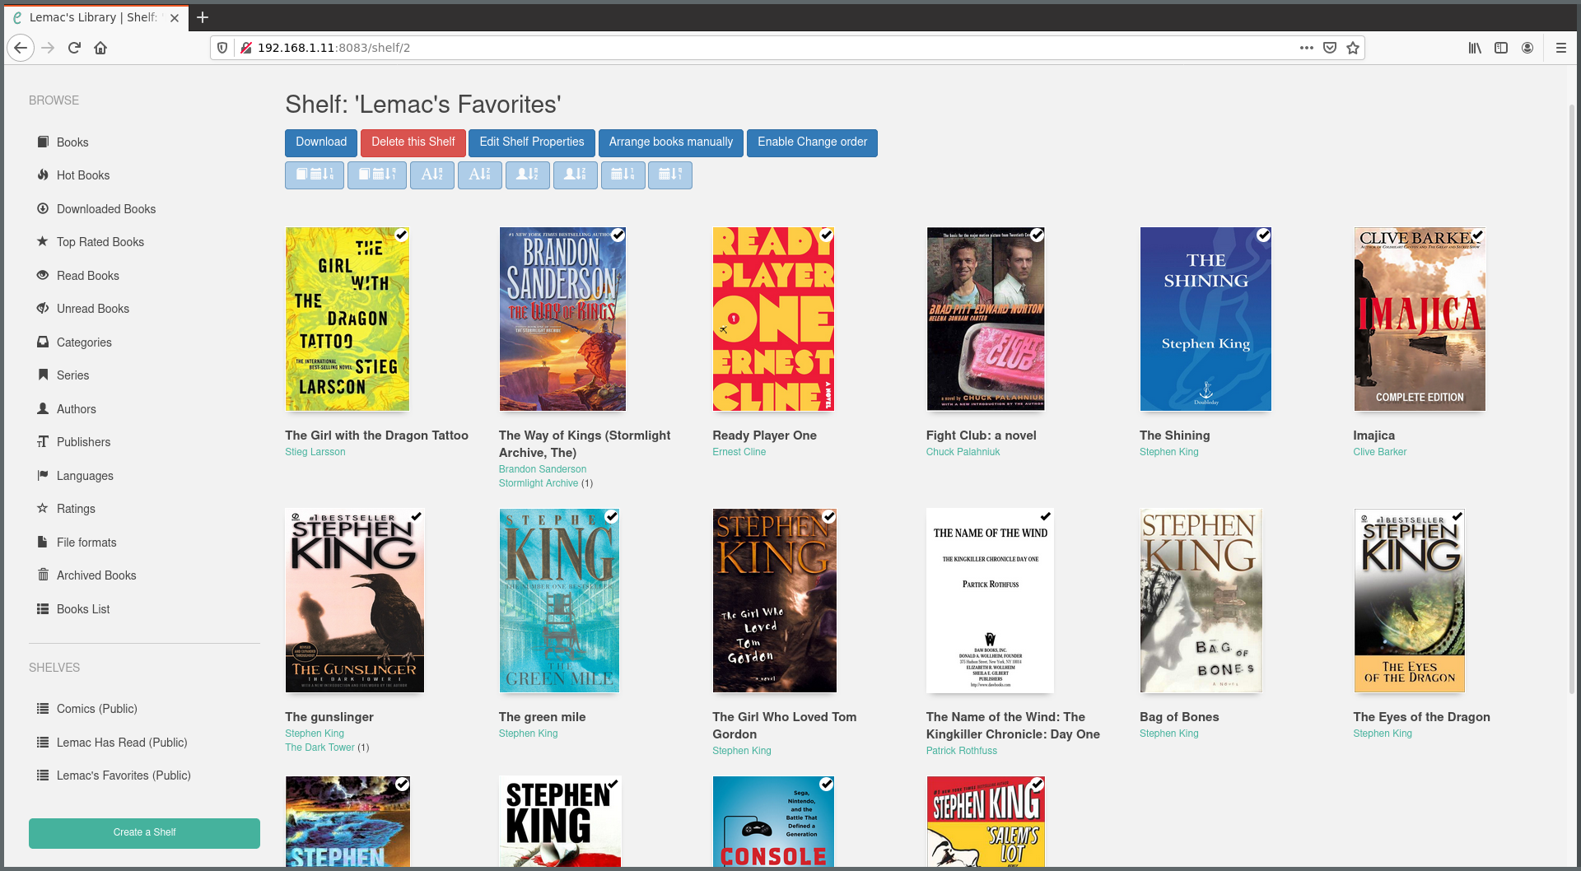Sort books by added date ascending

(315, 175)
